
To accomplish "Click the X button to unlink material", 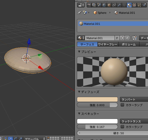I will point(127,38).
